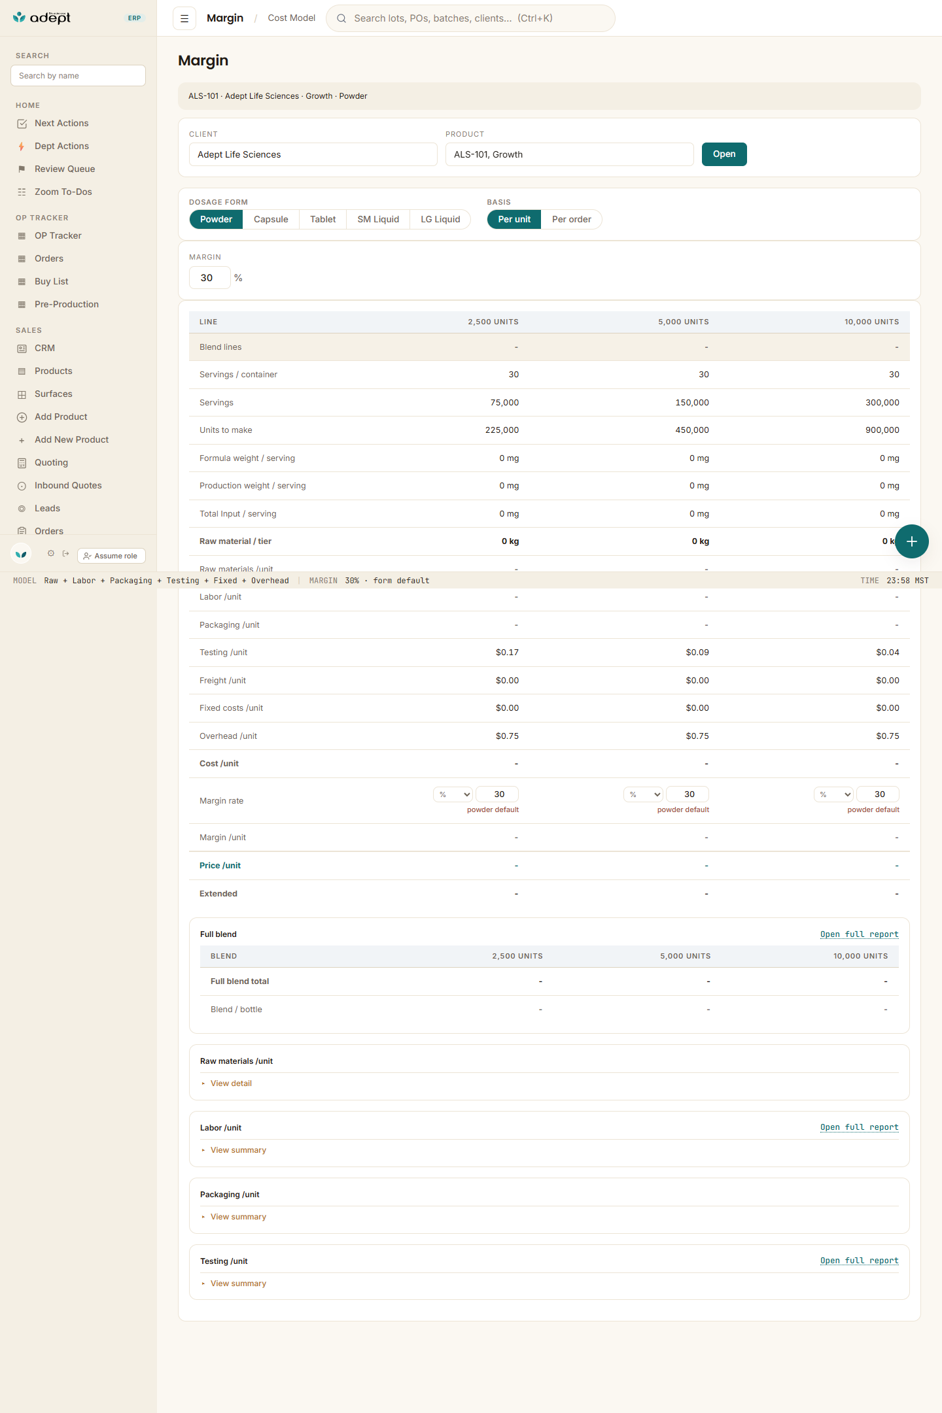Select the Tablet dosage form

[x=323, y=220]
